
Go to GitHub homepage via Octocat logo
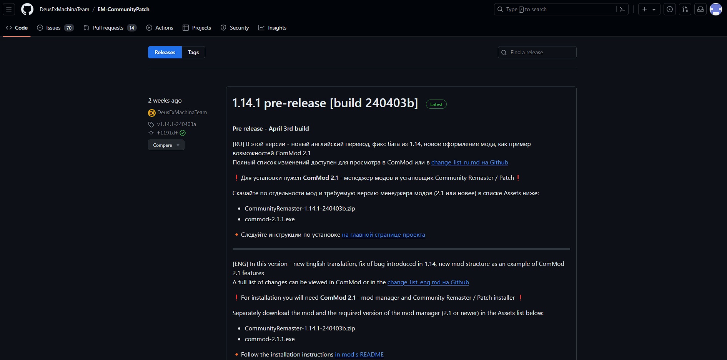[x=27, y=9]
